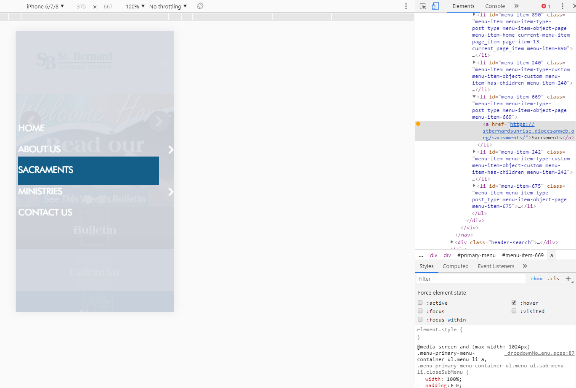Activate the inspect element picker tool
Viewport: 576px width, 388px height.
coord(423,6)
